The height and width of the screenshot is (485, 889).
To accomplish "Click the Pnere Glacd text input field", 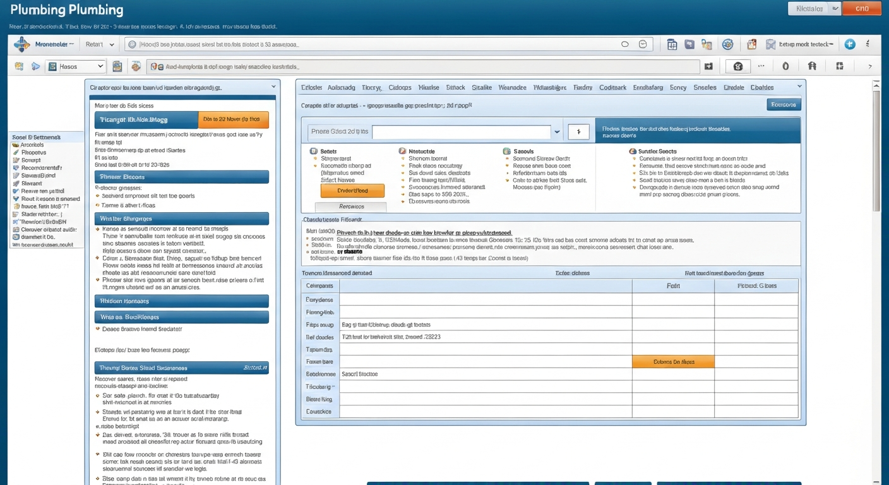I will pos(462,132).
